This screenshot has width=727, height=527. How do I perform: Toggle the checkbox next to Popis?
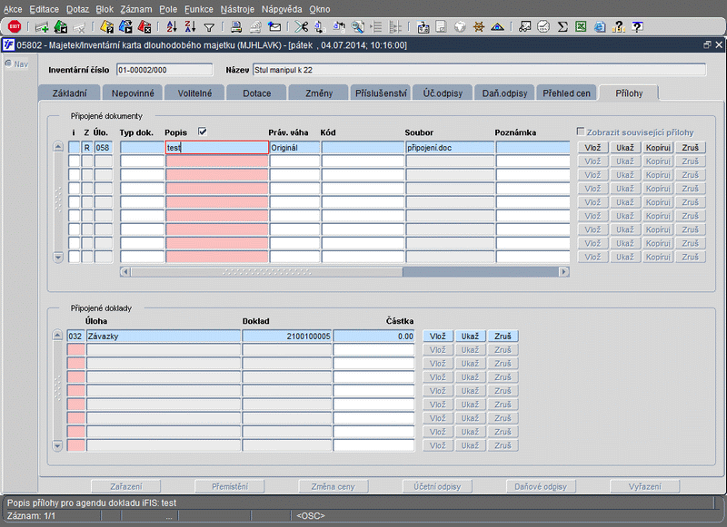203,132
